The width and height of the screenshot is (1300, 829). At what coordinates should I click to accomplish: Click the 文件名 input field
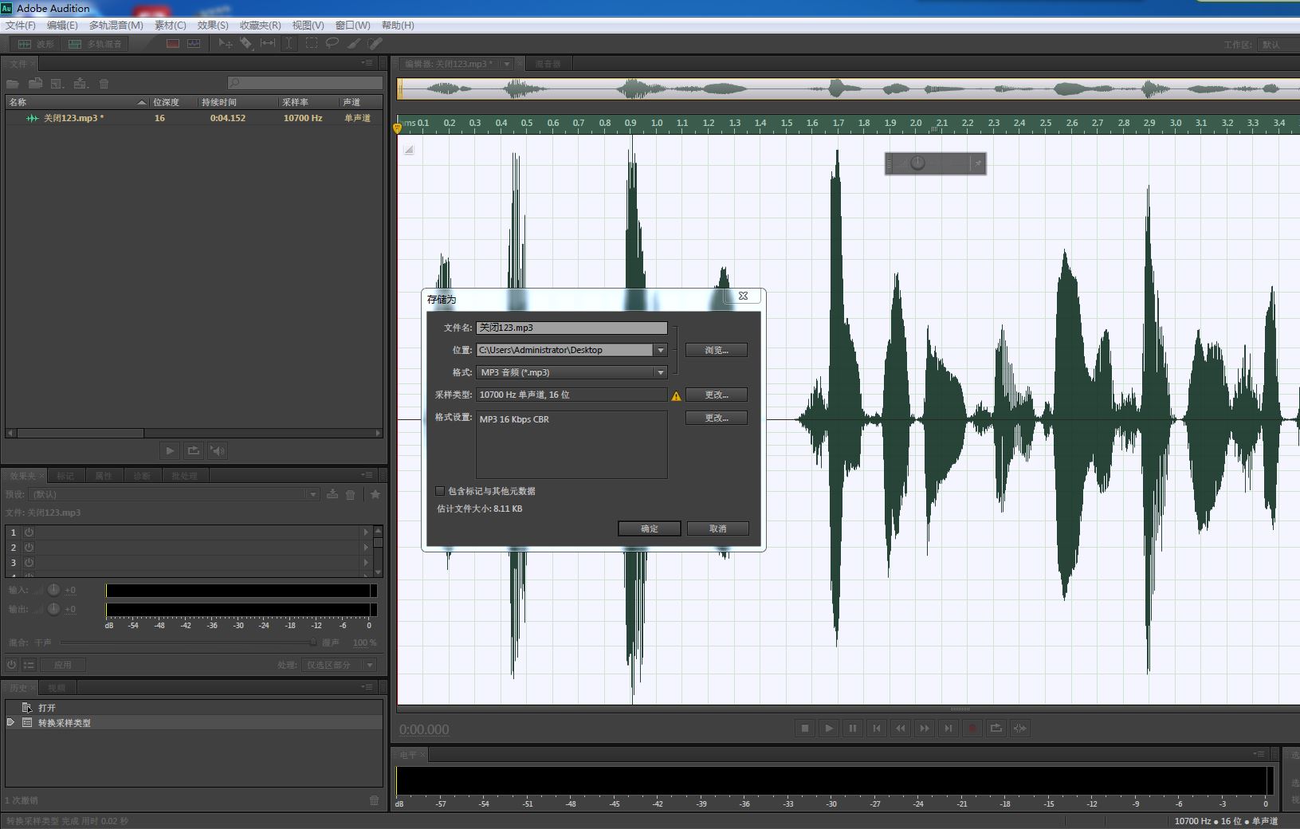571,328
